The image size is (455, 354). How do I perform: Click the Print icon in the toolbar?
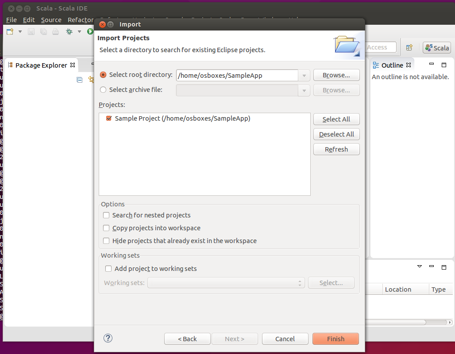55,31
